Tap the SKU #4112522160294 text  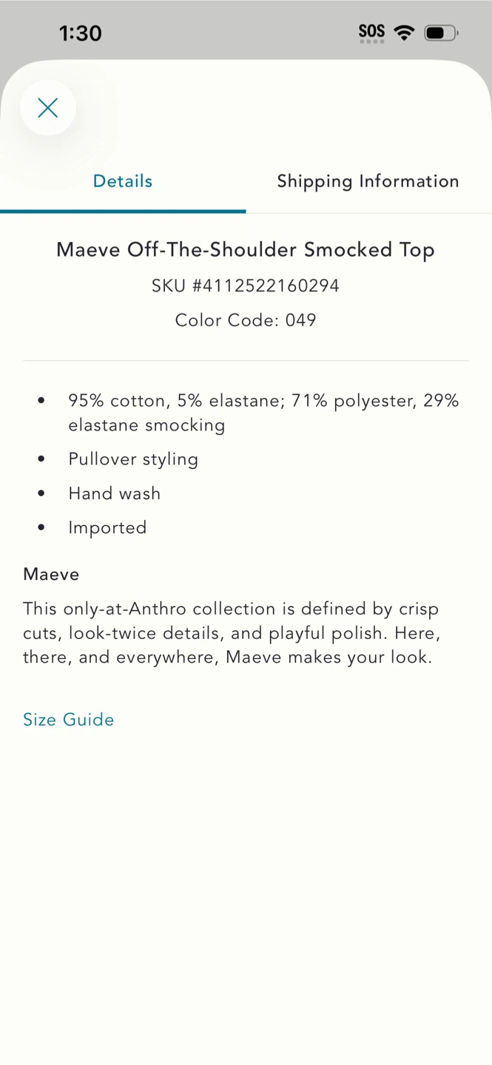point(246,285)
